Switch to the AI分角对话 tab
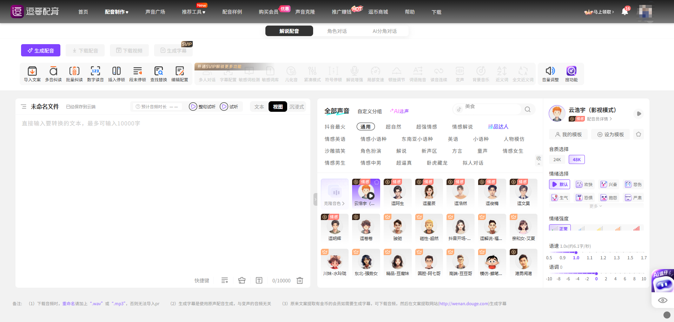674x322 pixels. pyautogui.click(x=385, y=31)
